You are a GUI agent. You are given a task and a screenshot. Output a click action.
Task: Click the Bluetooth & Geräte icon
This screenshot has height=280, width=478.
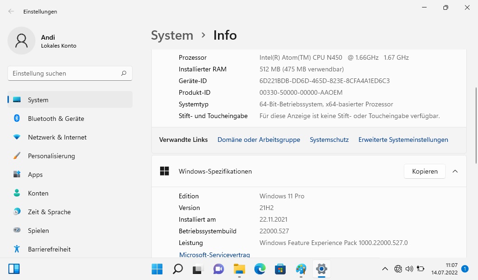(x=17, y=119)
